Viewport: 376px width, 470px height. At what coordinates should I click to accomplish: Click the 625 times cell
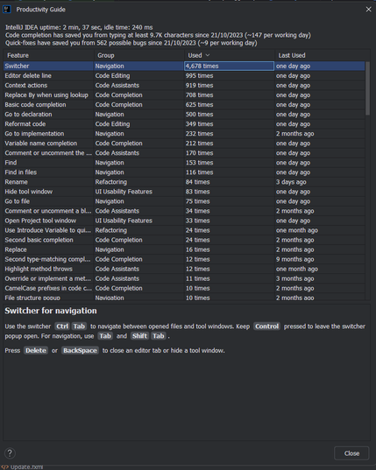[229, 105]
